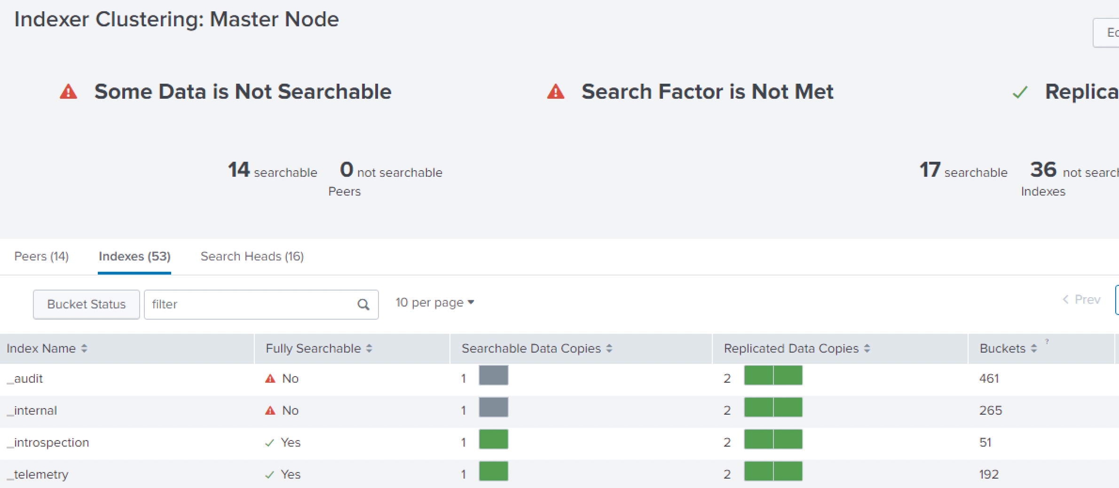Click the warning icon beside Search Factor is Not Met
This screenshot has width=1119, height=488.
click(x=557, y=92)
